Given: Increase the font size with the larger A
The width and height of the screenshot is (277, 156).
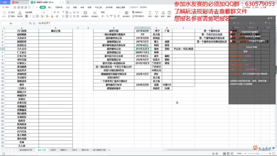Looking at the screenshot, I should tap(55, 12).
